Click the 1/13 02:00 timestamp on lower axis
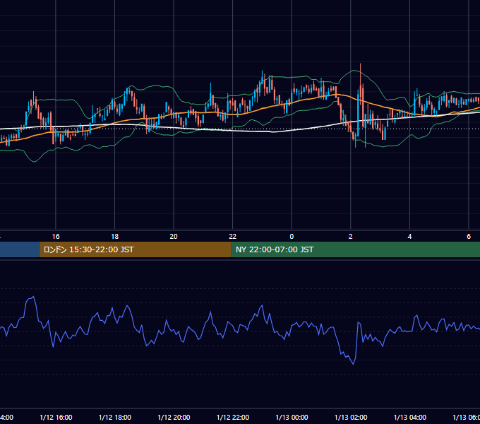Screen dimensions: 480x424 tap(351, 417)
